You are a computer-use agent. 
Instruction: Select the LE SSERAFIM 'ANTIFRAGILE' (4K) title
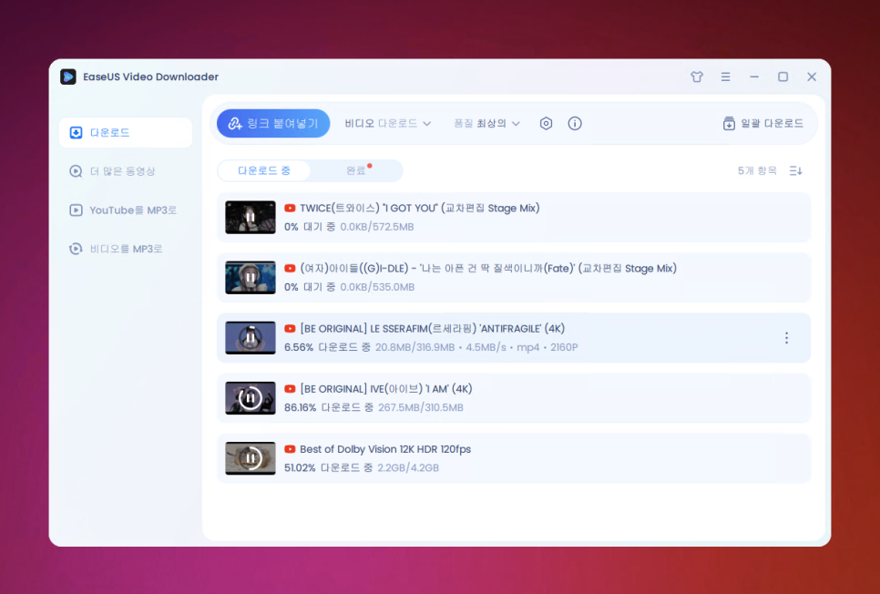(x=433, y=329)
